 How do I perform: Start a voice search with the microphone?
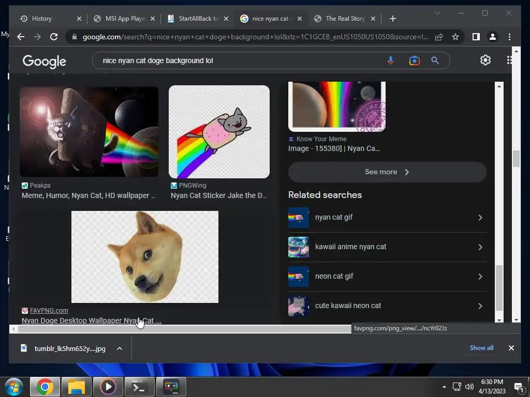point(390,60)
